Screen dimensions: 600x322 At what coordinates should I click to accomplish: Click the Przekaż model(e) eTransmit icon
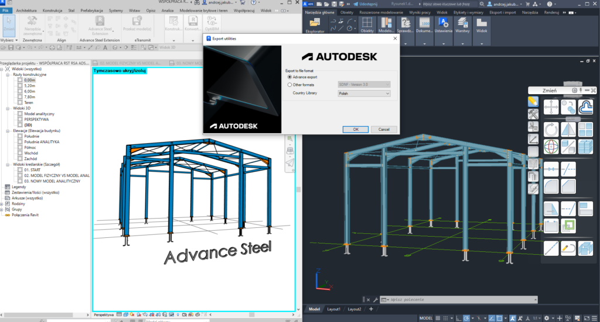tap(137, 23)
